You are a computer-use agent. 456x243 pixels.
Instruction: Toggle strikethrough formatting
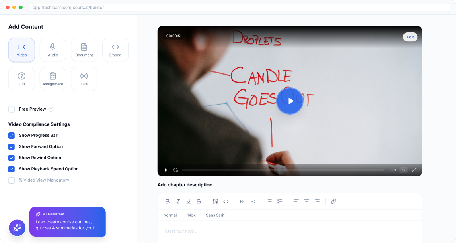(x=199, y=201)
